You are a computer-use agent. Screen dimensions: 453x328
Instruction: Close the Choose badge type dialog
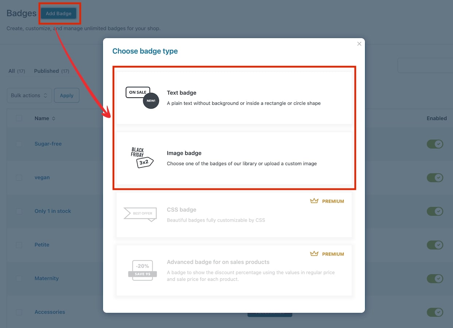359,44
